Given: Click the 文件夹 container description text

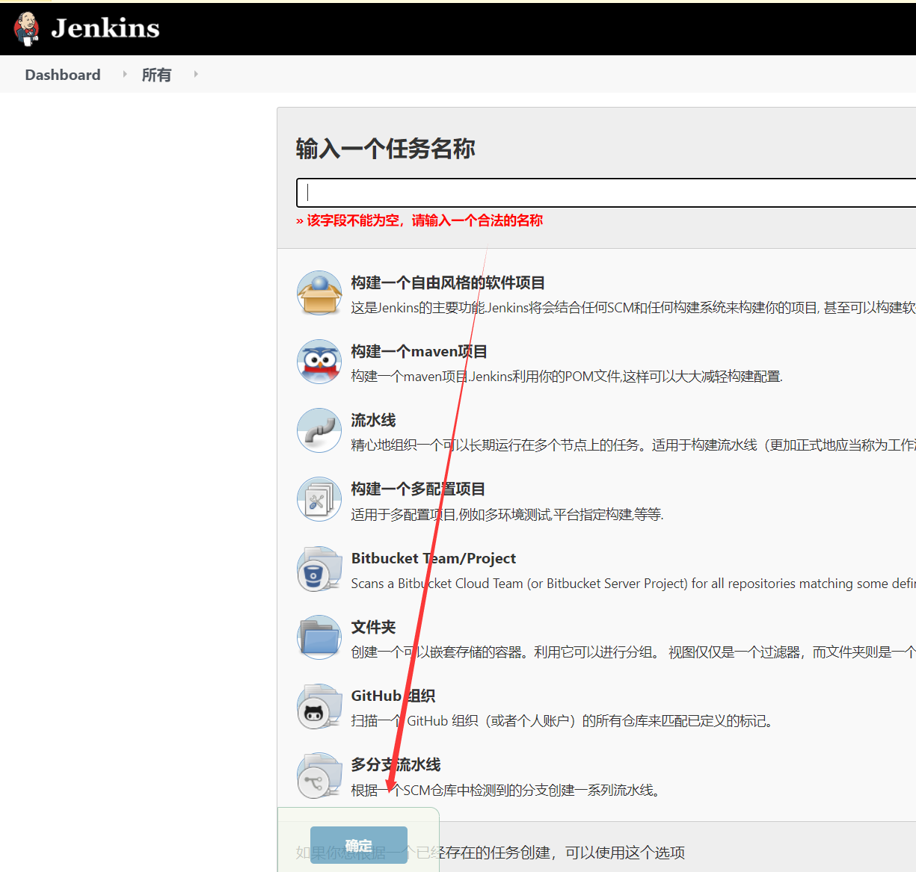Looking at the screenshot, I should click(633, 652).
